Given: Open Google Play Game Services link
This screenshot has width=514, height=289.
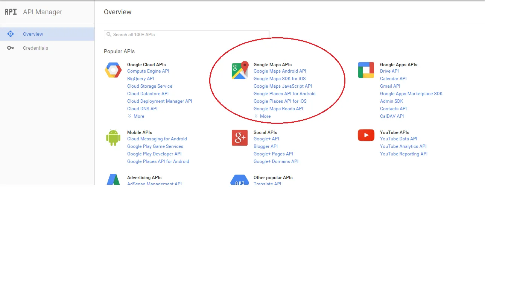Looking at the screenshot, I should coord(155,146).
